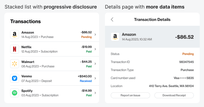The height and width of the screenshot is (107, 204).
Task: Select the Netflix subscription row title
Action: pos(26,47)
